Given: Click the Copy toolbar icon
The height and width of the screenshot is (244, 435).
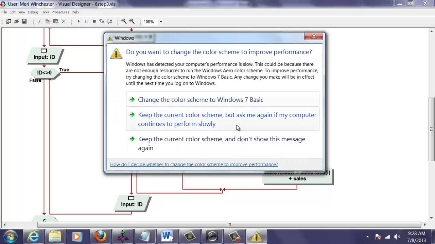Looking at the screenshot, I should [x=48, y=21].
